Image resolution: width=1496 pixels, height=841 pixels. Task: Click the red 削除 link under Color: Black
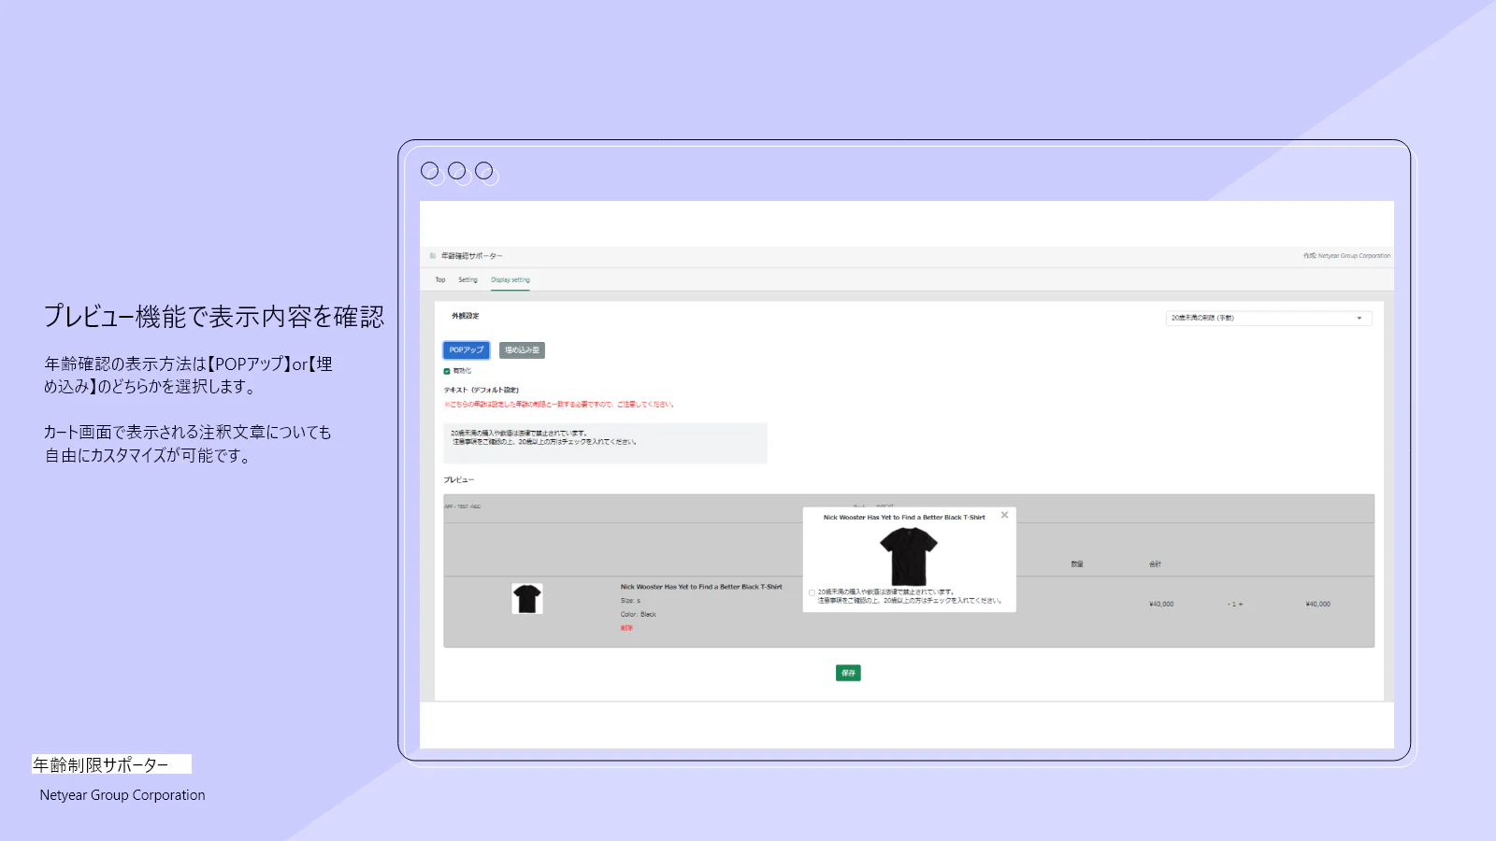tap(626, 628)
